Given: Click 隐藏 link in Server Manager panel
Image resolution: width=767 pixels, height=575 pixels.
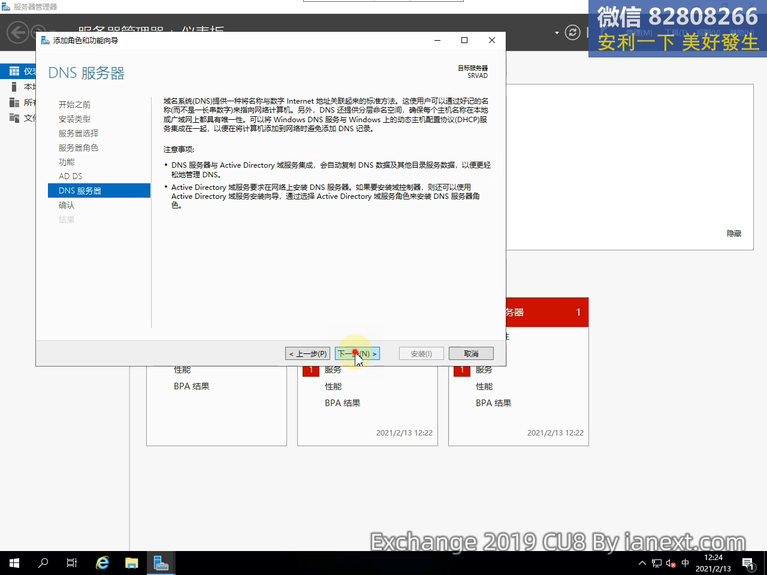Looking at the screenshot, I should (x=734, y=234).
